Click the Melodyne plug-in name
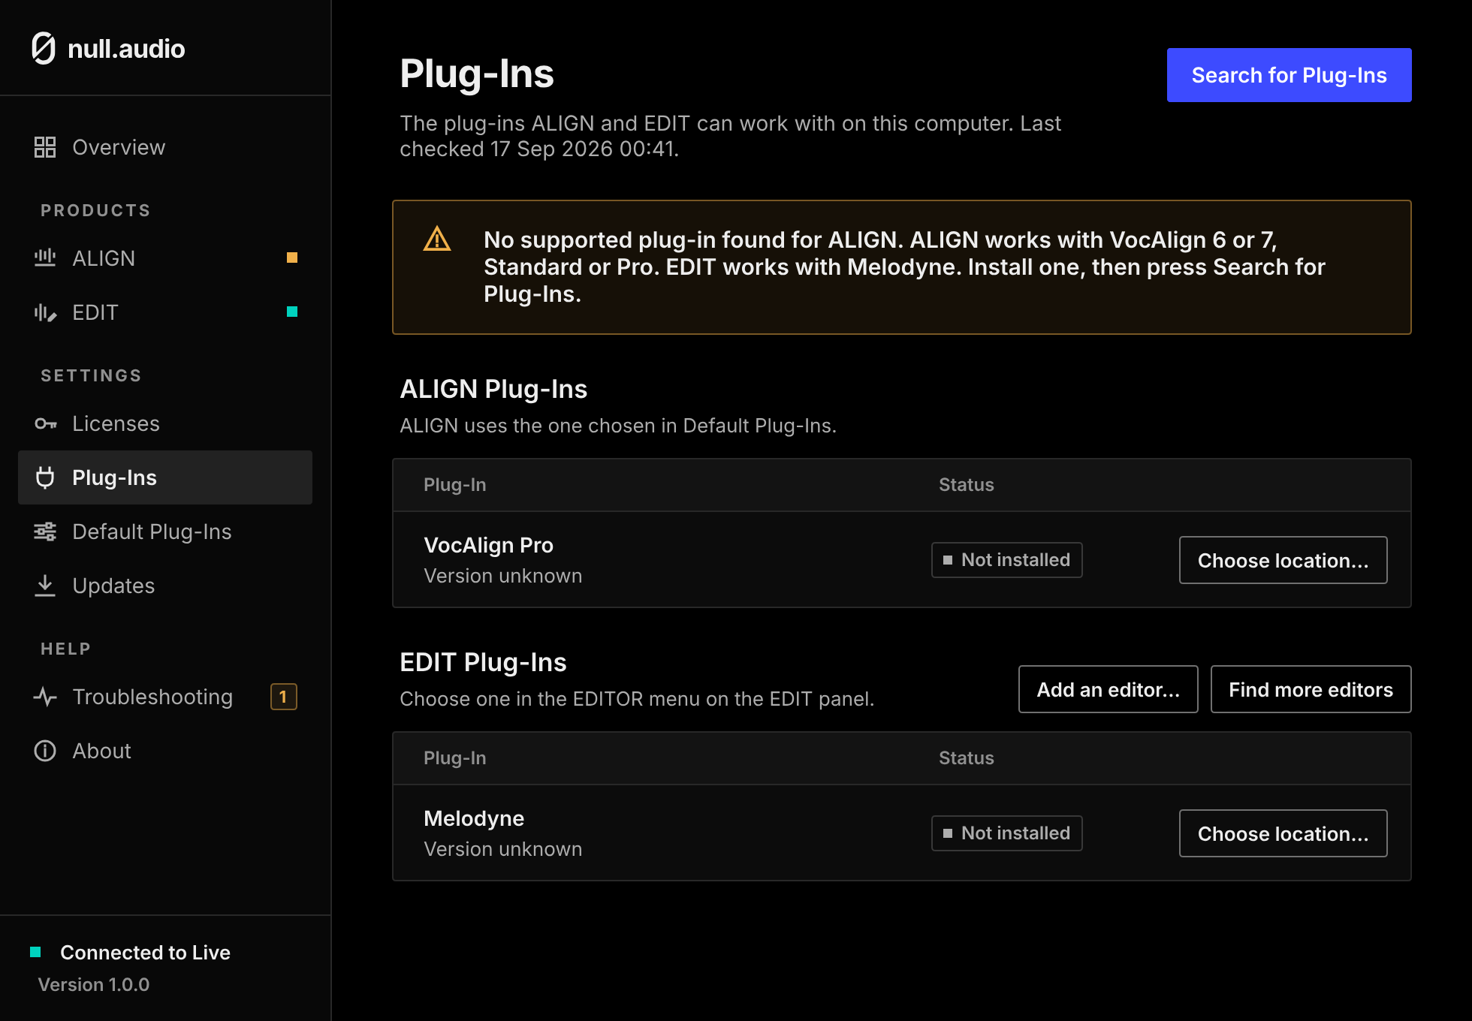 [474, 818]
